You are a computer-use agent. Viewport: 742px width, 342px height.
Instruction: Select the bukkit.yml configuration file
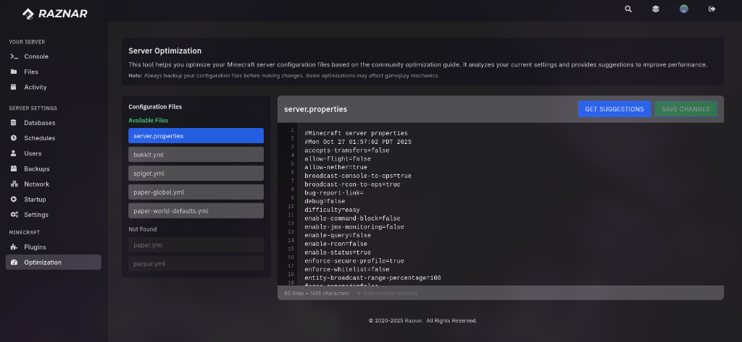(196, 155)
